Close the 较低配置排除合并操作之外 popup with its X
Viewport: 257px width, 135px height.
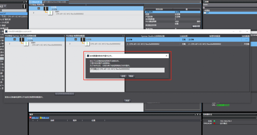coord(167,56)
